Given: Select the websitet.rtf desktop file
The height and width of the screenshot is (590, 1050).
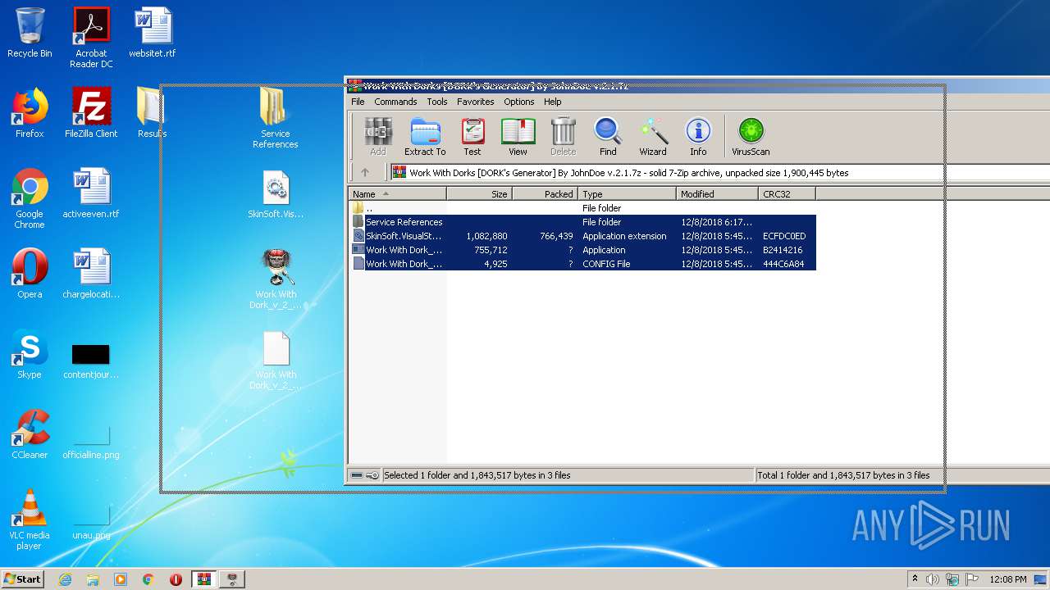Looking at the screenshot, I should (153, 33).
